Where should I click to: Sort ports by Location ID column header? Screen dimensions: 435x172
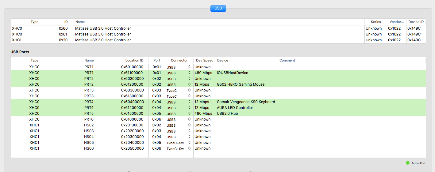[x=134, y=60]
